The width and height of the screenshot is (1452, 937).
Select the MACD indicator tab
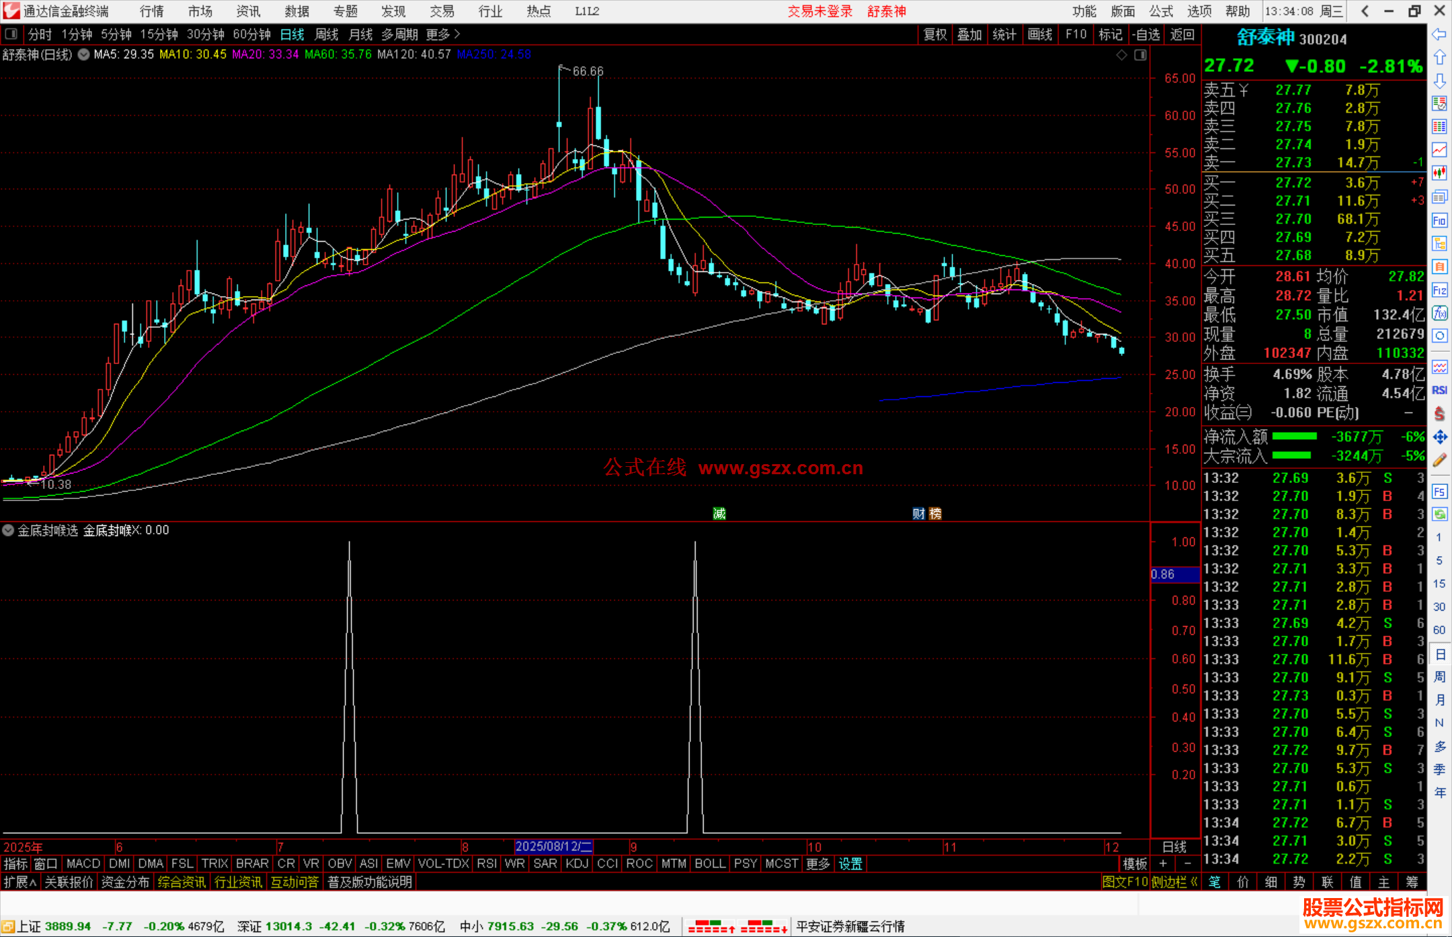(x=83, y=864)
